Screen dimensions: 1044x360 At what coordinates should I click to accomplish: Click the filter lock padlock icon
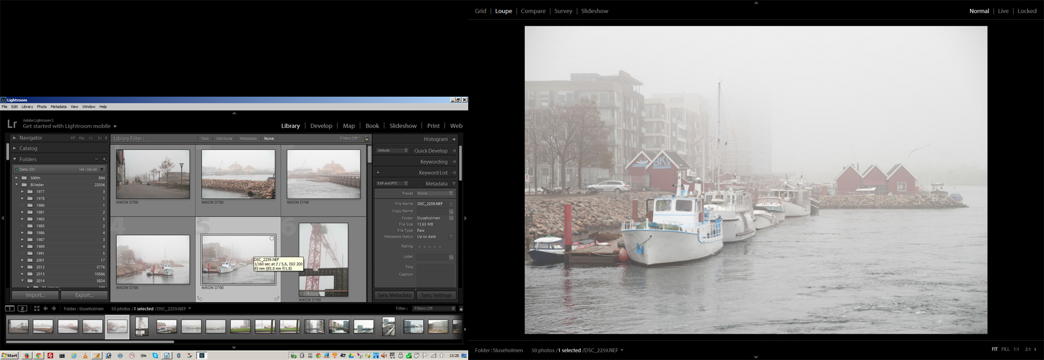367,139
